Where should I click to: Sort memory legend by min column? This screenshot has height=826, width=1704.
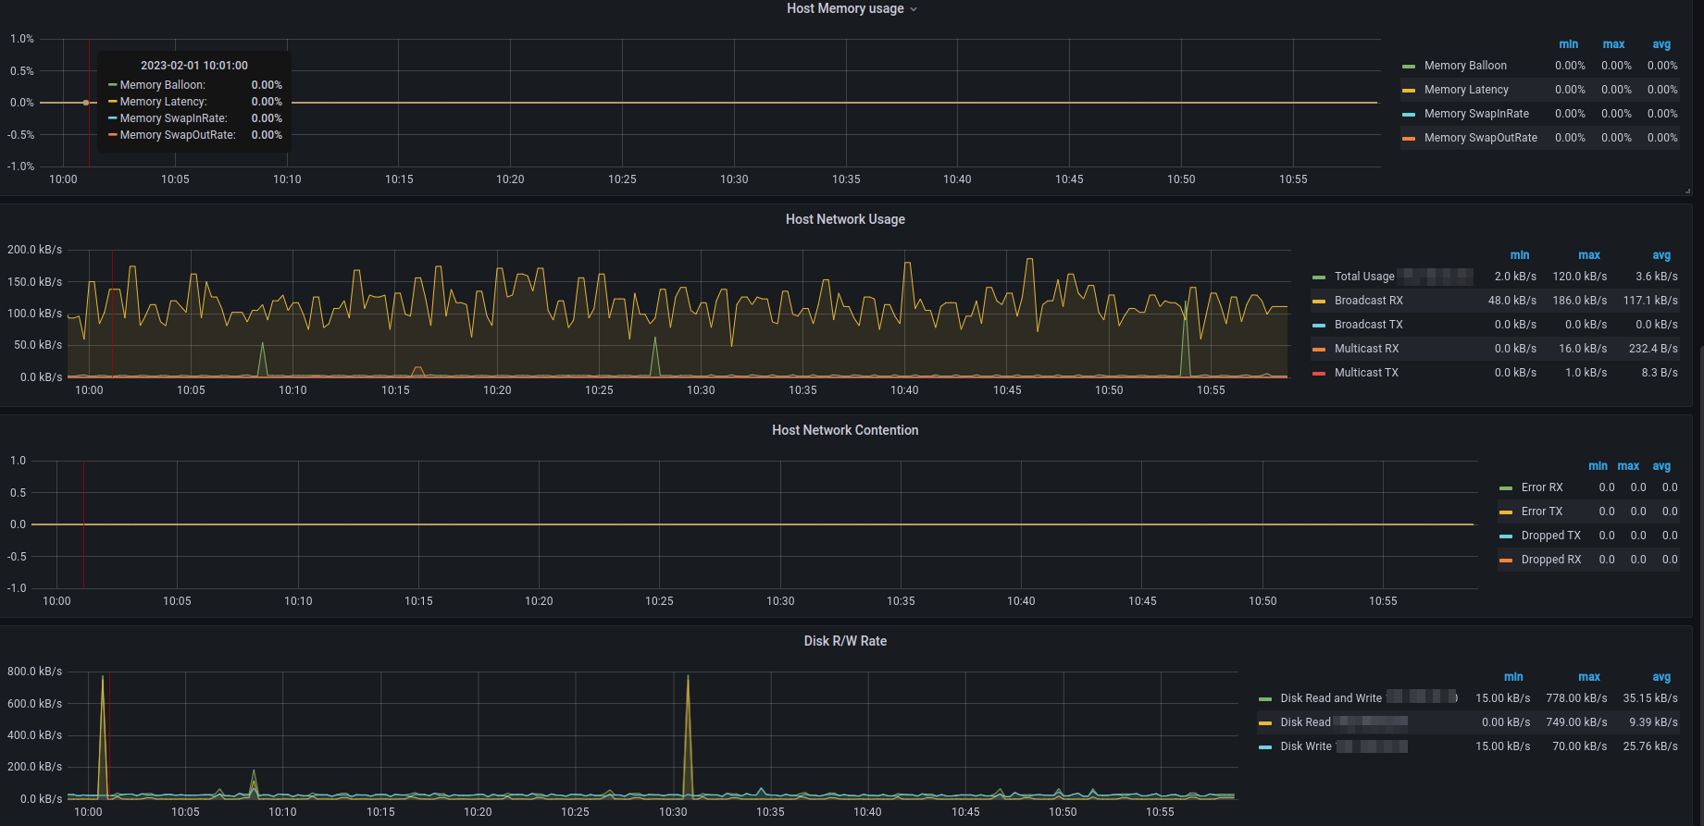click(1568, 44)
